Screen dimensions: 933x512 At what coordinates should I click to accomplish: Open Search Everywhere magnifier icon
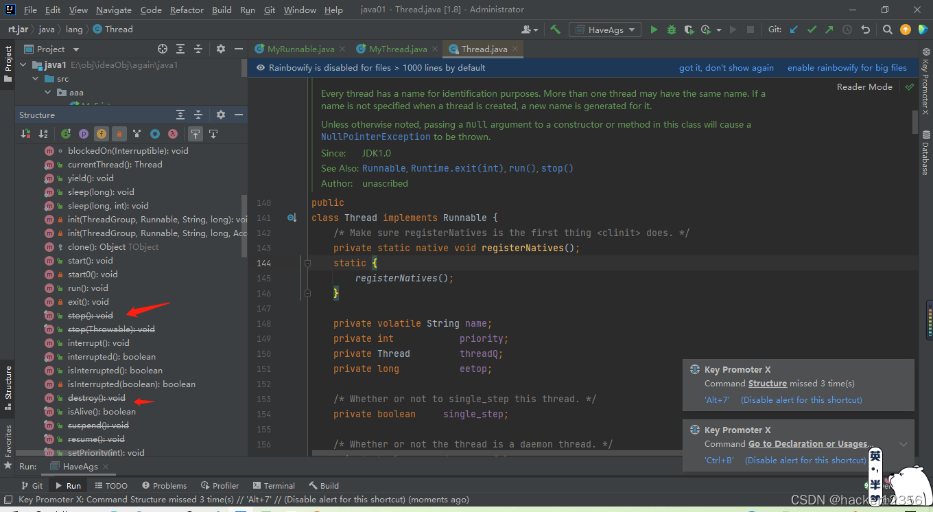coord(888,30)
